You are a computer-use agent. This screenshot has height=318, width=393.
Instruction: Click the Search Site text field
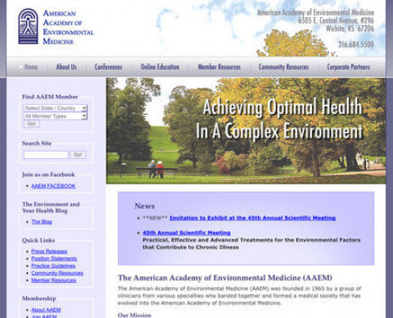point(46,155)
